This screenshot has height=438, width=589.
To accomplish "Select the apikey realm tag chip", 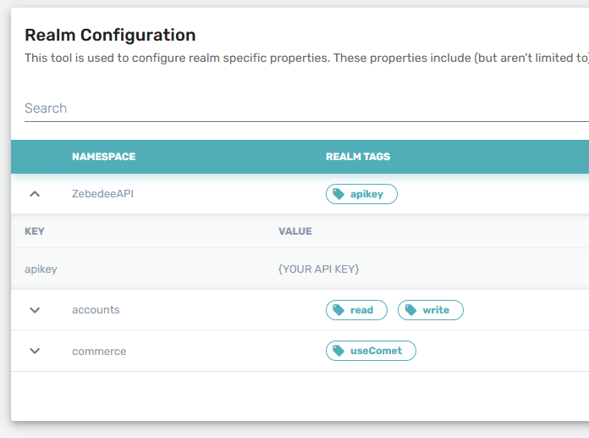I will (366, 194).
